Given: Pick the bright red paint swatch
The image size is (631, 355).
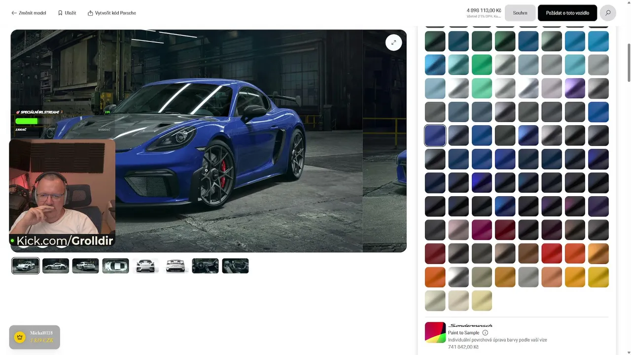Looking at the screenshot, I should tap(552, 254).
